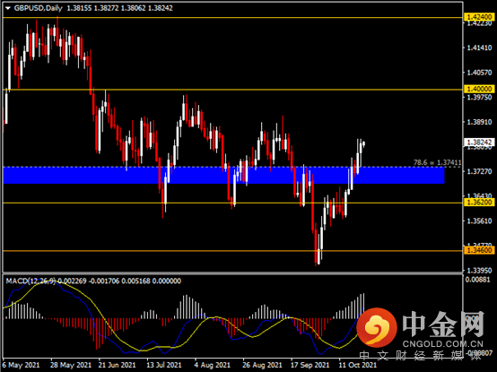The width and height of the screenshot is (497, 372).
Task: Click the 11 Oct 2021 date marker
Action: coord(357,365)
